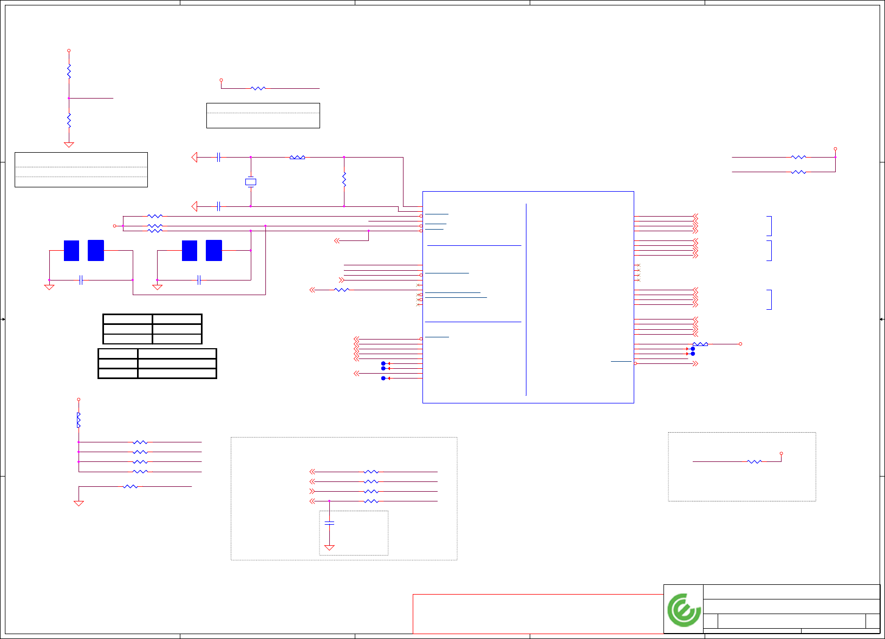Select lower pull-up resistor at top right
Screen dimensions: 885x639
coord(799,172)
